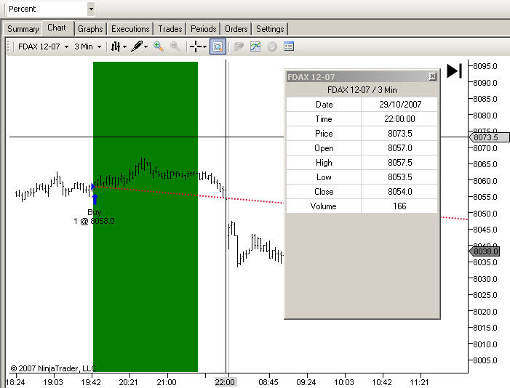This screenshot has height=388, width=510.
Task: Expand the crosshair cursor options arrow
Action: (205, 47)
